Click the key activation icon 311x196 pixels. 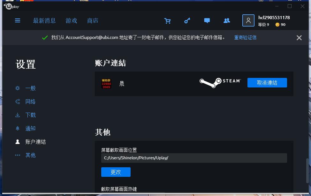187,21
